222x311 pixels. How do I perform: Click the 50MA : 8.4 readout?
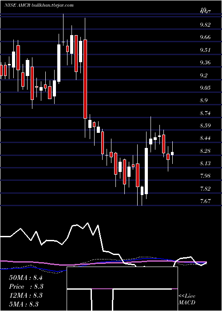pos(26,278)
